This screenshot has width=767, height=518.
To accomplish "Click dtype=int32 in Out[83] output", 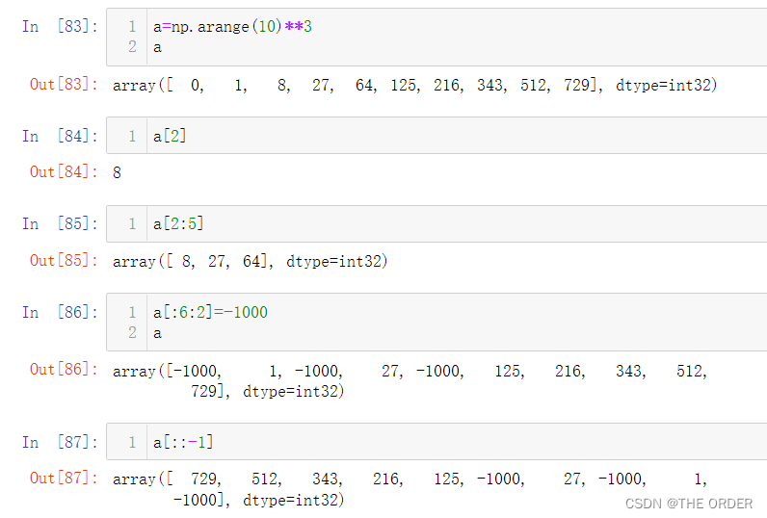I will [662, 85].
